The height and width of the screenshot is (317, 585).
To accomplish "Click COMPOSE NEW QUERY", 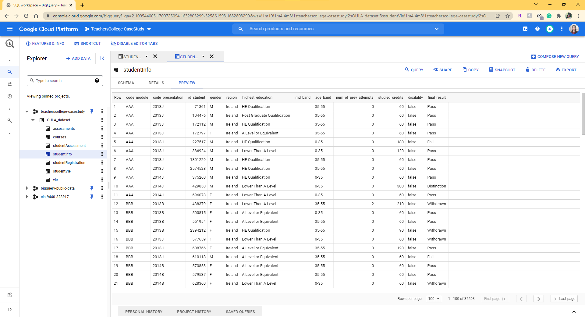I will (x=555, y=56).
